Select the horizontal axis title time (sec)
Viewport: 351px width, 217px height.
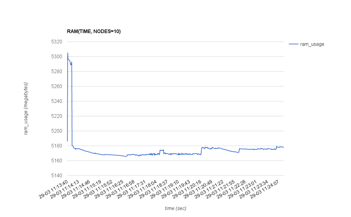[175, 209]
